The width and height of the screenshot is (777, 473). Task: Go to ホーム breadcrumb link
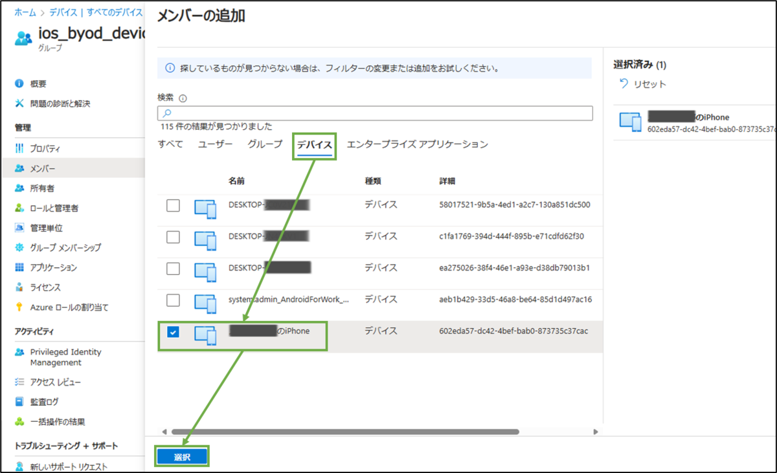(x=25, y=12)
